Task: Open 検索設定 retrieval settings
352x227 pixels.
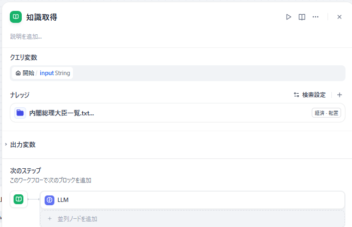Action: tap(310, 95)
